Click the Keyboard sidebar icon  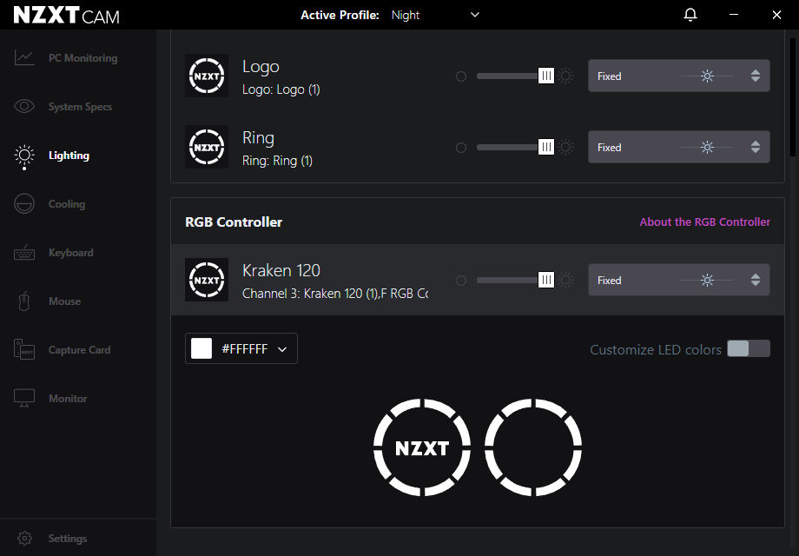(24, 253)
